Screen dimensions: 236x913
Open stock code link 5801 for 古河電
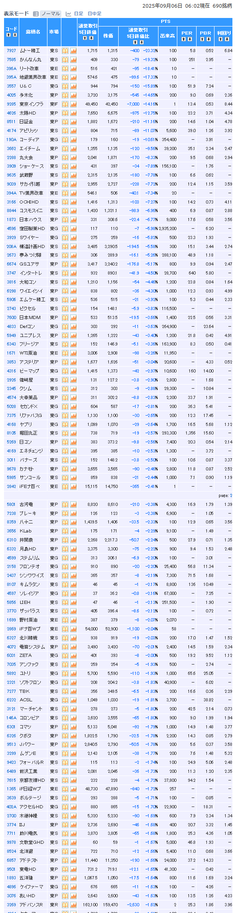12,505
